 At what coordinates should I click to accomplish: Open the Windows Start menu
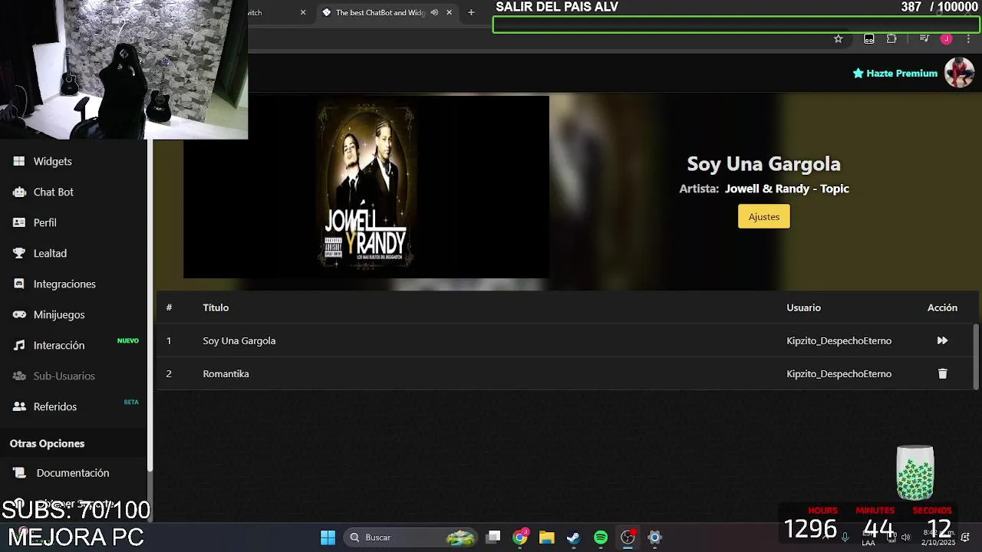328,537
